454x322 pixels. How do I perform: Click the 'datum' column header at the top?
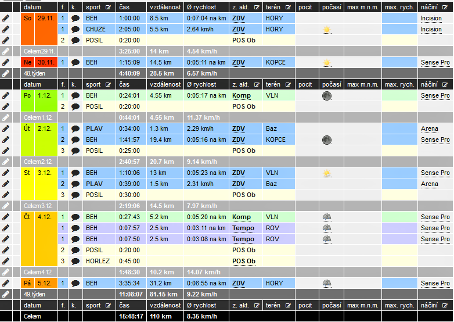(33, 8)
